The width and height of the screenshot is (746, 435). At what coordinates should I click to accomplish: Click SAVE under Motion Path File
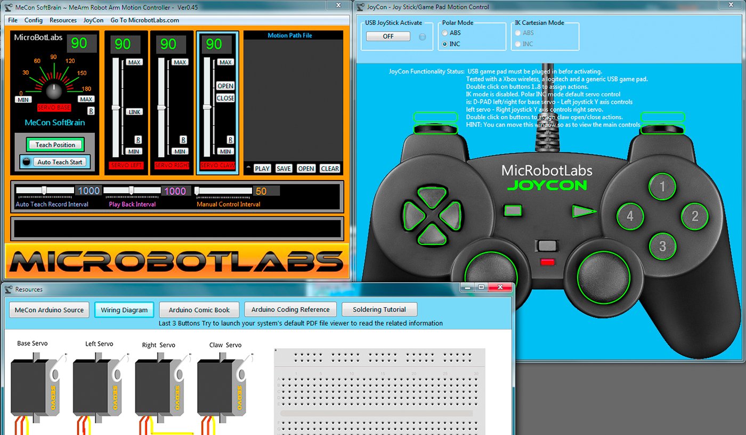pos(284,169)
